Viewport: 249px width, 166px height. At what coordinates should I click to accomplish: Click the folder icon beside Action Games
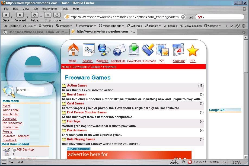tap(64, 86)
